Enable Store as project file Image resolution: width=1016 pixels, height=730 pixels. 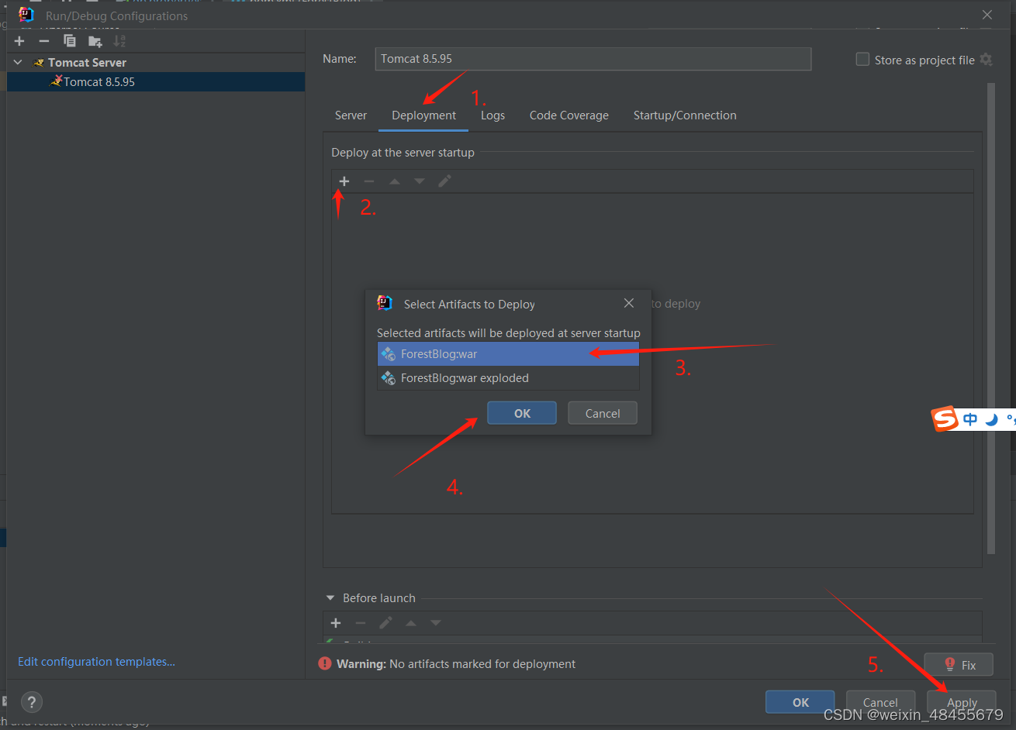pyautogui.click(x=862, y=59)
